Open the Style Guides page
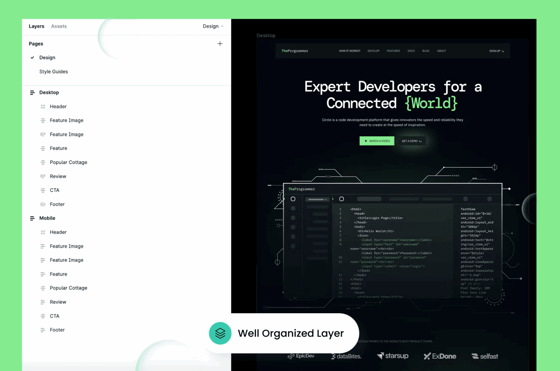Image resolution: width=560 pixels, height=371 pixels. (x=54, y=72)
